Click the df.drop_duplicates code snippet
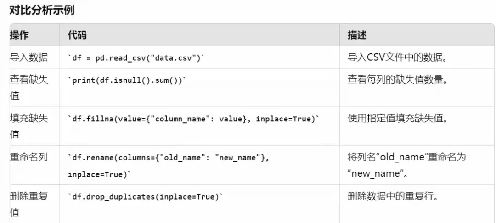 145,197
